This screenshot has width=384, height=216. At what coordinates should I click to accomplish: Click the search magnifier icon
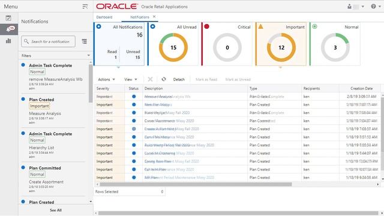pyautogui.click(x=26, y=41)
